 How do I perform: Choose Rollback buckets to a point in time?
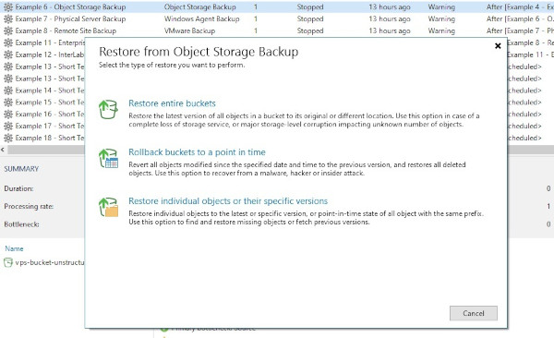(x=197, y=152)
